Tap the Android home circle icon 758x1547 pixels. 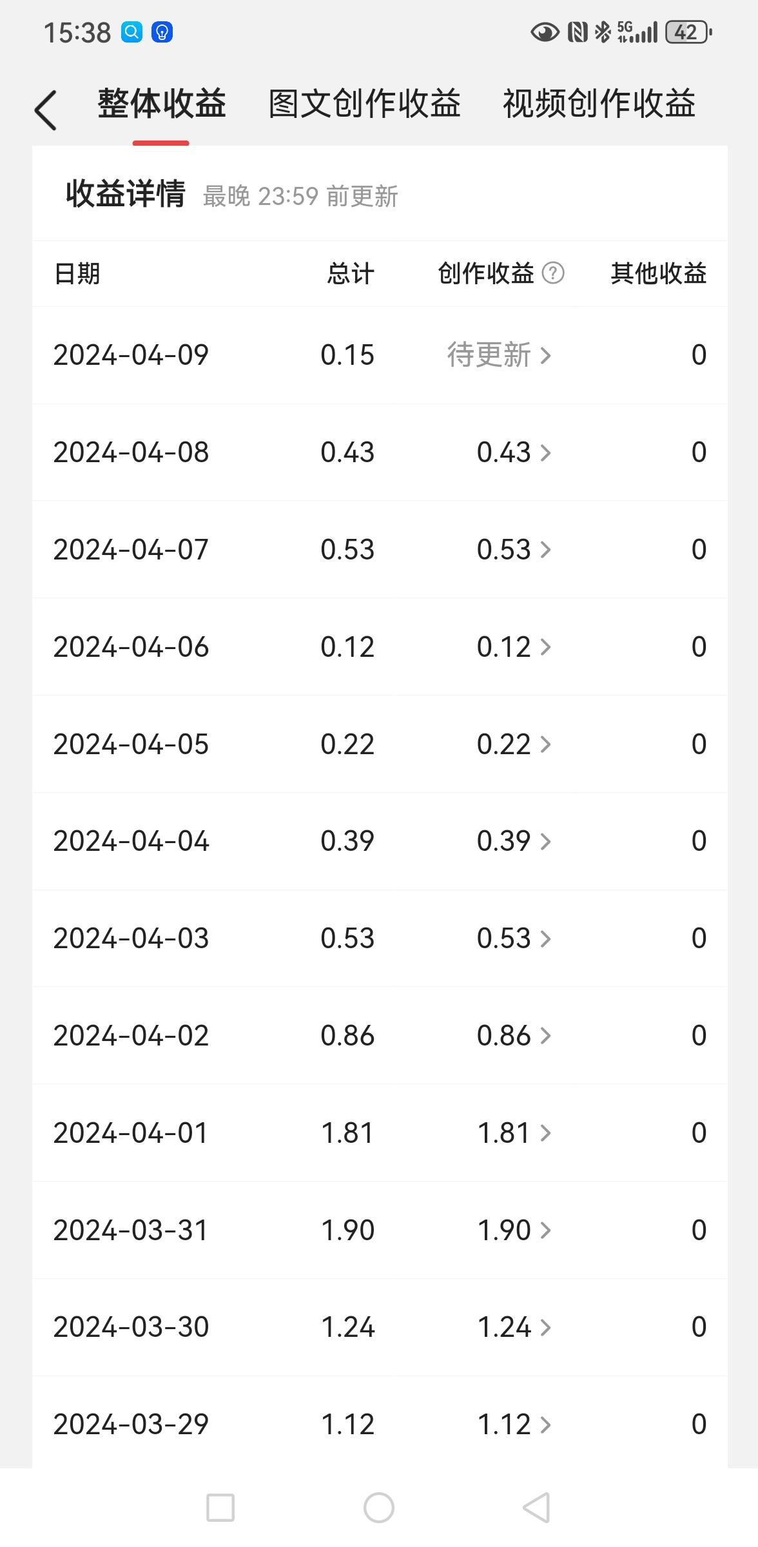point(379,1508)
